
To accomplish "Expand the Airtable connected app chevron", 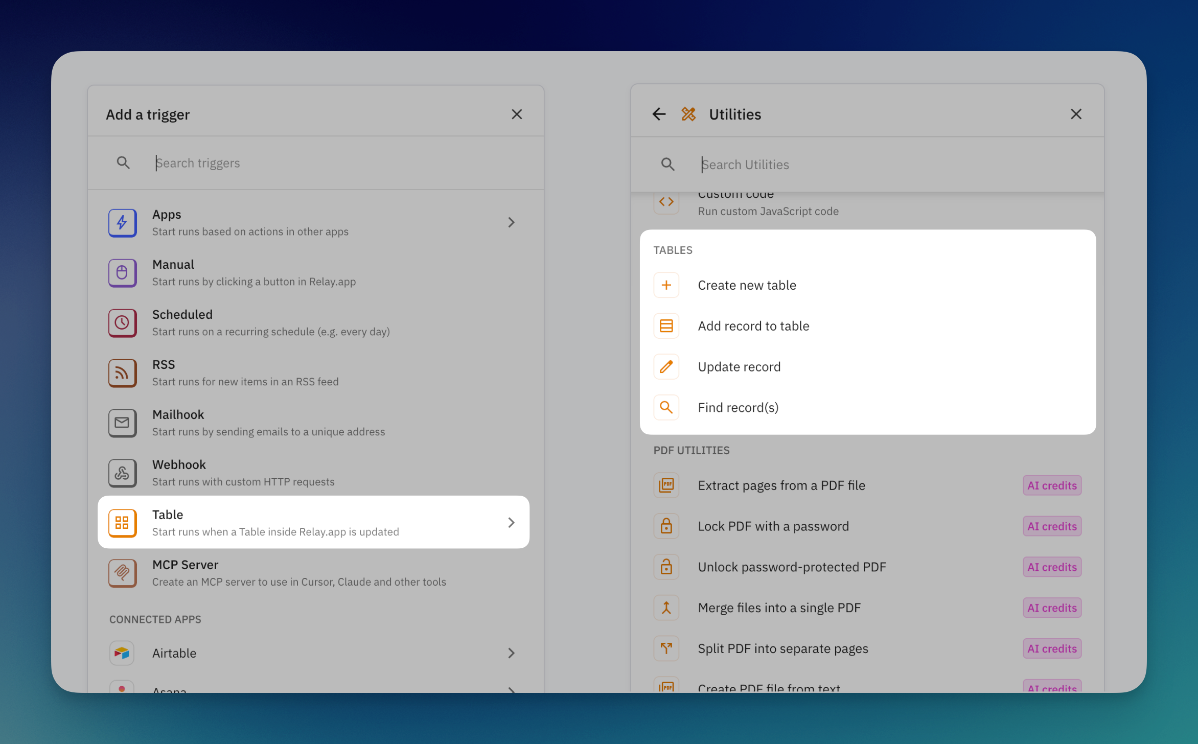I will tap(511, 653).
